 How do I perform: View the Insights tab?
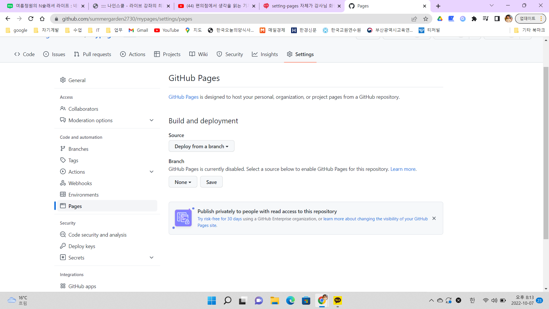point(265,54)
